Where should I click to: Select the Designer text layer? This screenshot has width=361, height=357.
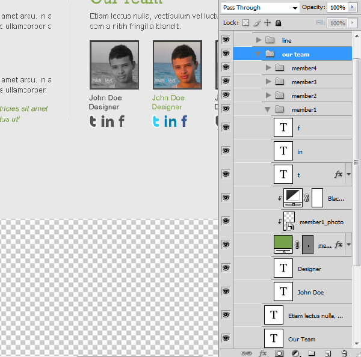coord(292,268)
